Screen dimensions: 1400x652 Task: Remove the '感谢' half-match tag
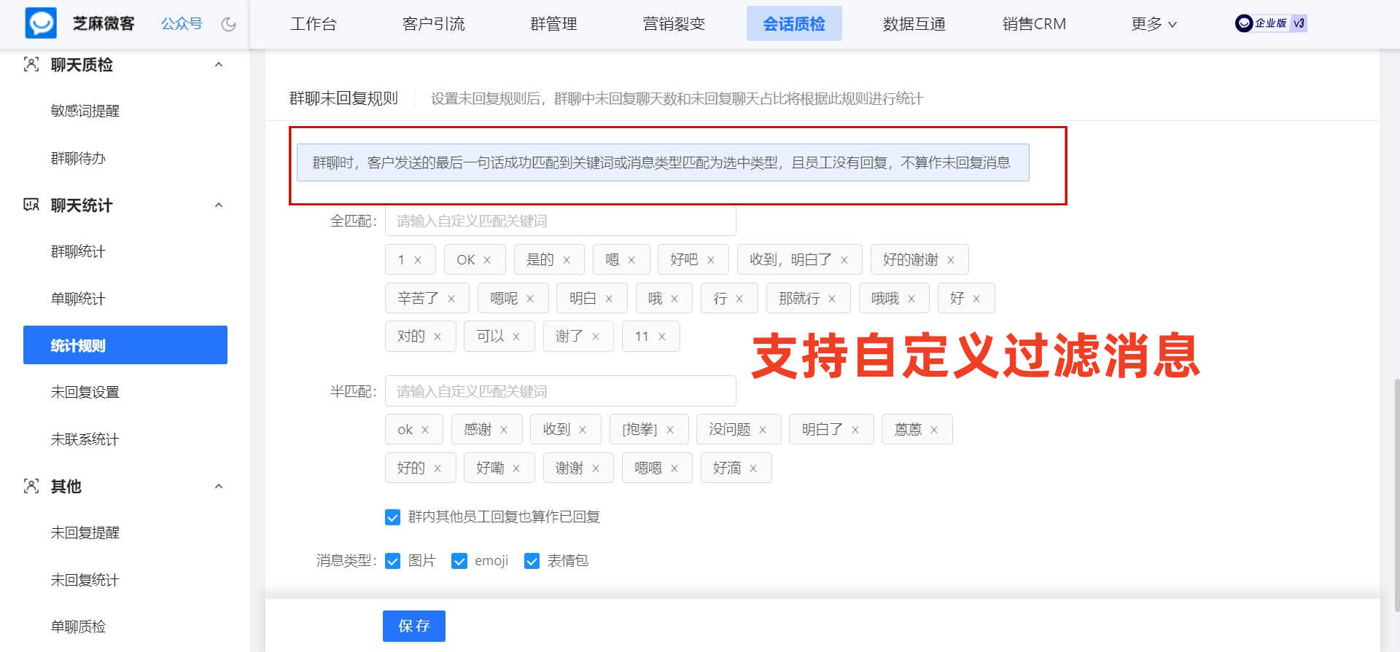coord(504,430)
